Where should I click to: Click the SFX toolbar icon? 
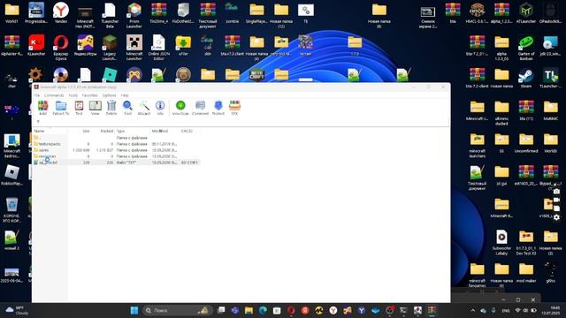[x=234, y=108]
